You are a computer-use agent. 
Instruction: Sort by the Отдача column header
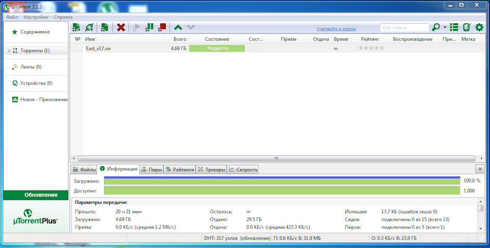coord(315,39)
